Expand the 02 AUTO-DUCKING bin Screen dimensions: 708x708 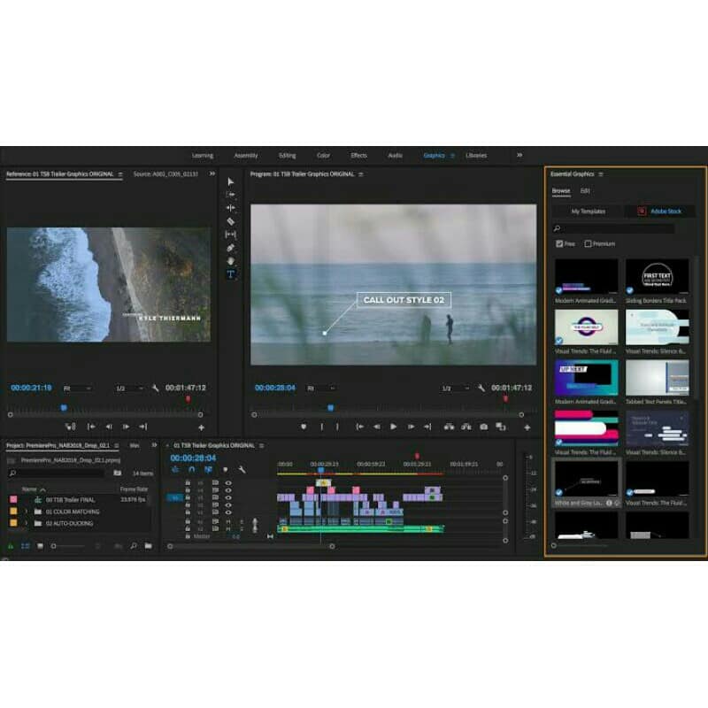click(26, 523)
